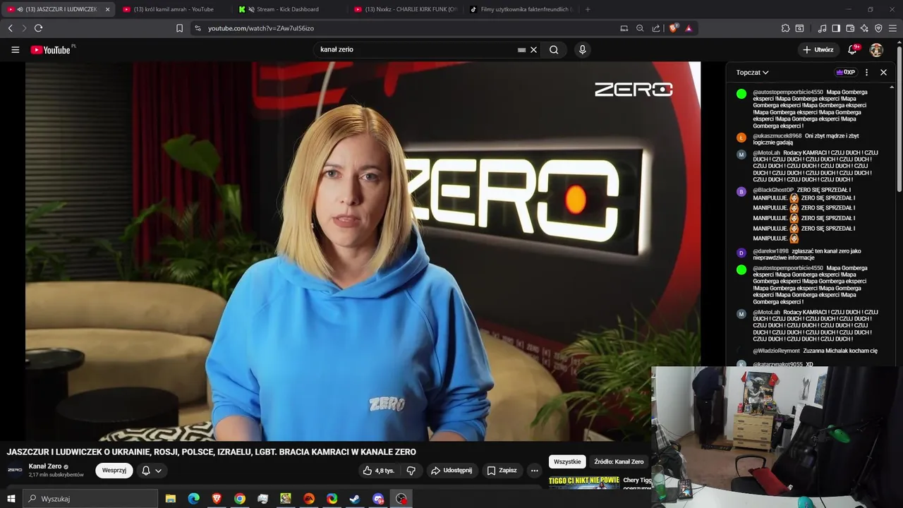Reload the current page
Screen dimensions: 903x508
tap(38, 28)
